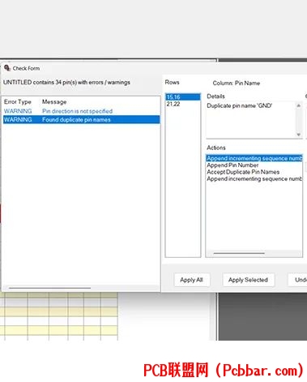Image resolution: width=307 pixels, height=382 pixels.
Task: Click the Undo button
Action: click(297, 280)
